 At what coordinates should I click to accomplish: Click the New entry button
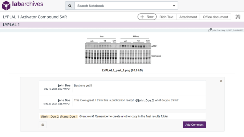(147, 17)
